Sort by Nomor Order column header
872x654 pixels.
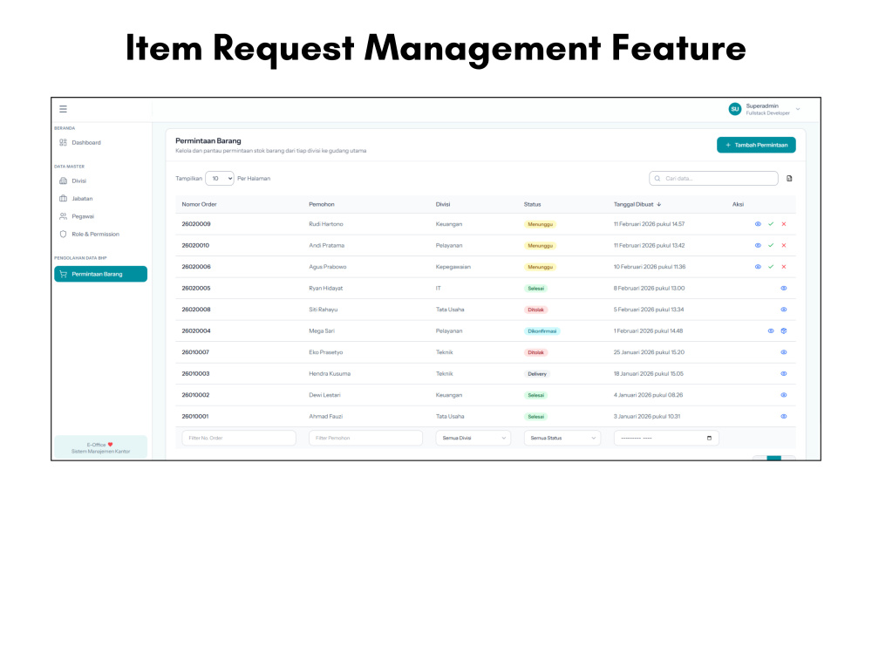click(199, 205)
